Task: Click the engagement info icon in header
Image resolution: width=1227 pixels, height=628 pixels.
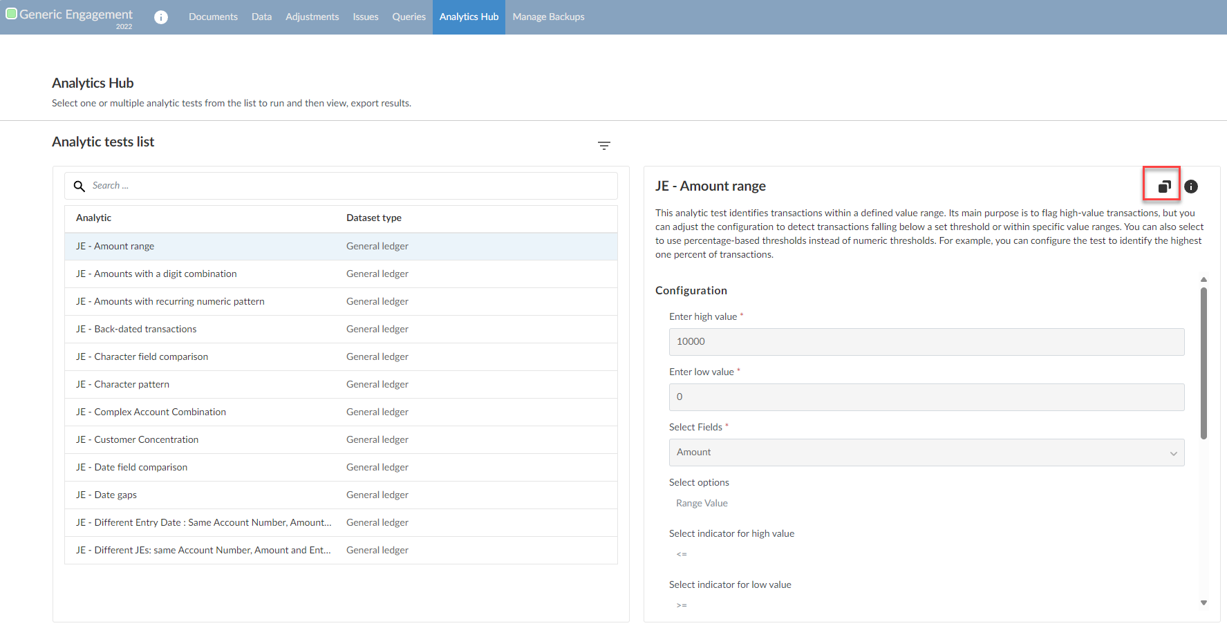Action: click(x=161, y=17)
